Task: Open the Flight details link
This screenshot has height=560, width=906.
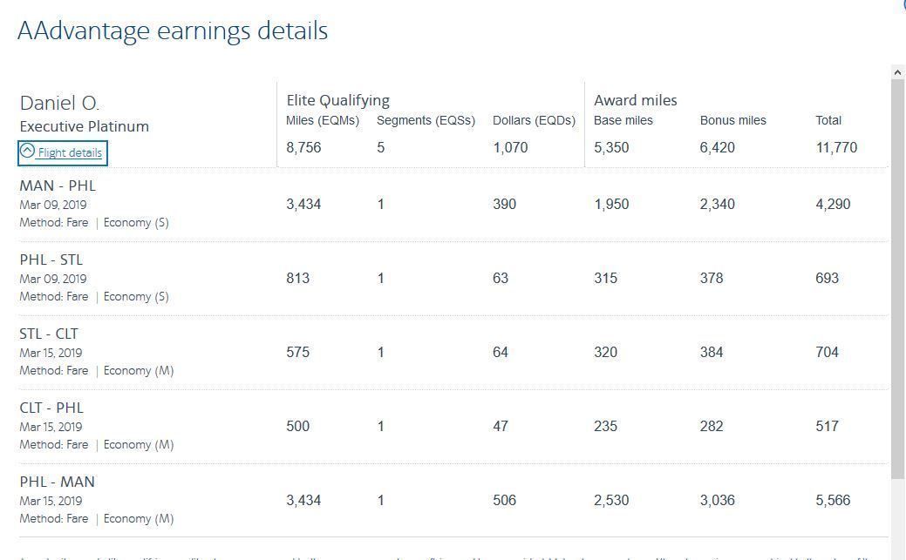Action: point(70,153)
